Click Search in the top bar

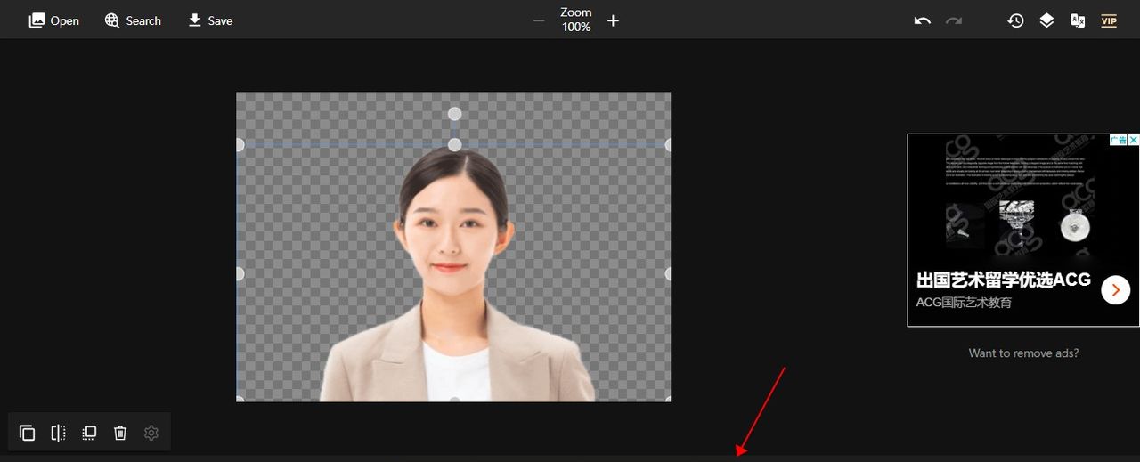(133, 20)
